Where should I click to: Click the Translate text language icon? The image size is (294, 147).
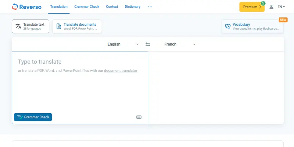coord(18,26)
